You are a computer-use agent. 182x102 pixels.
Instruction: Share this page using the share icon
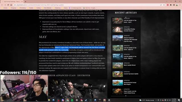pyautogui.click(x=161, y=5)
